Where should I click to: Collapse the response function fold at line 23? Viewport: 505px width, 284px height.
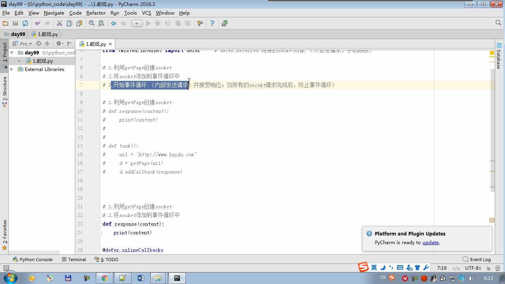[x=100, y=224]
